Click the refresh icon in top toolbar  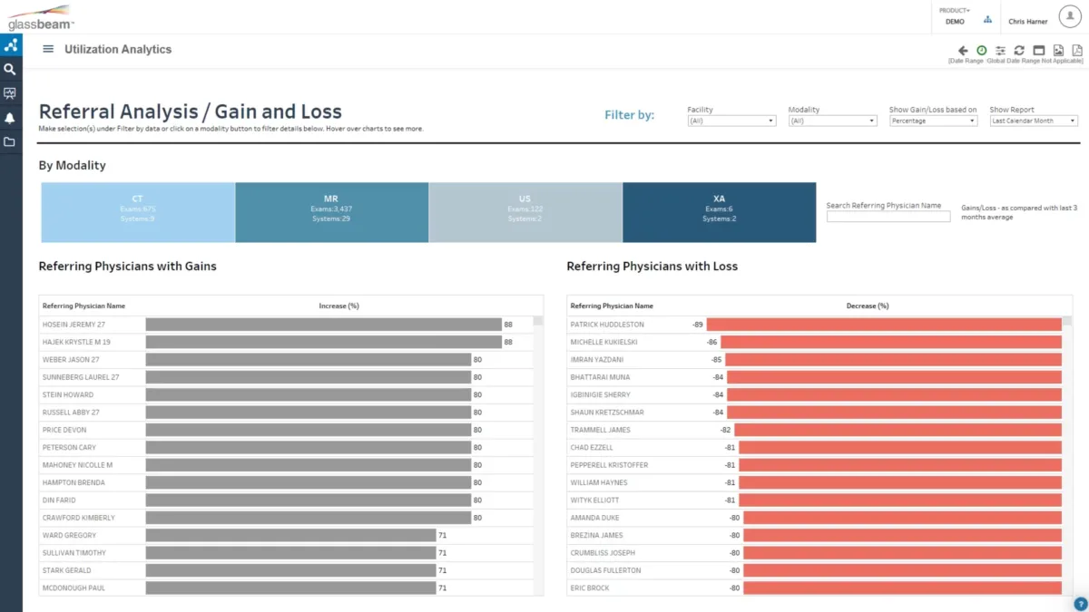1019,51
